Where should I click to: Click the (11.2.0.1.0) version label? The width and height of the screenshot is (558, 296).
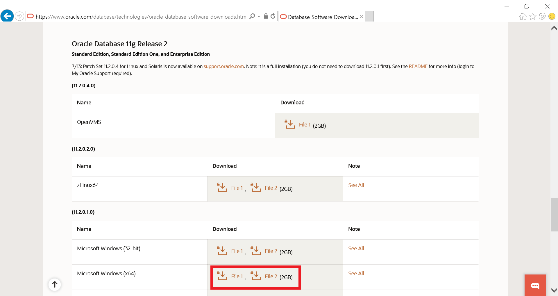83,212
